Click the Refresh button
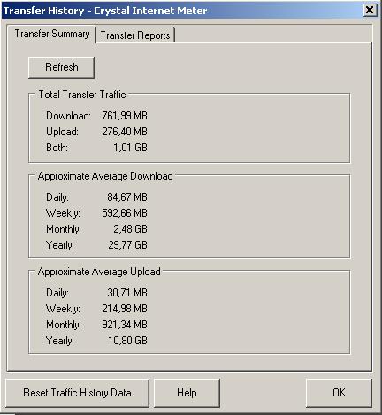Image resolution: width=382 pixels, height=415 pixels. pyautogui.click(x=61, y=67)
